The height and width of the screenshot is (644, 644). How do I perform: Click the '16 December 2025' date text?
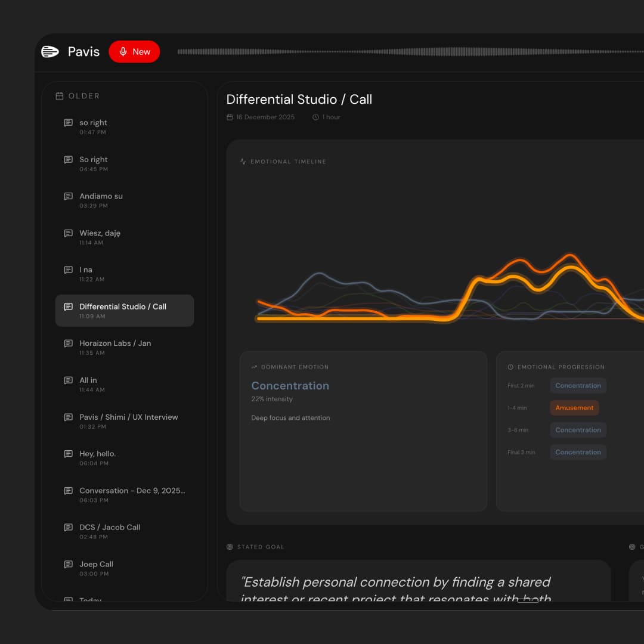[265, 117]
